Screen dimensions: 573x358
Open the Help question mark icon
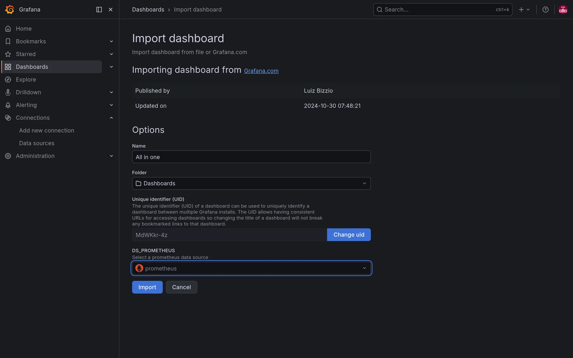pyautogui.click(x=545, y=10)
